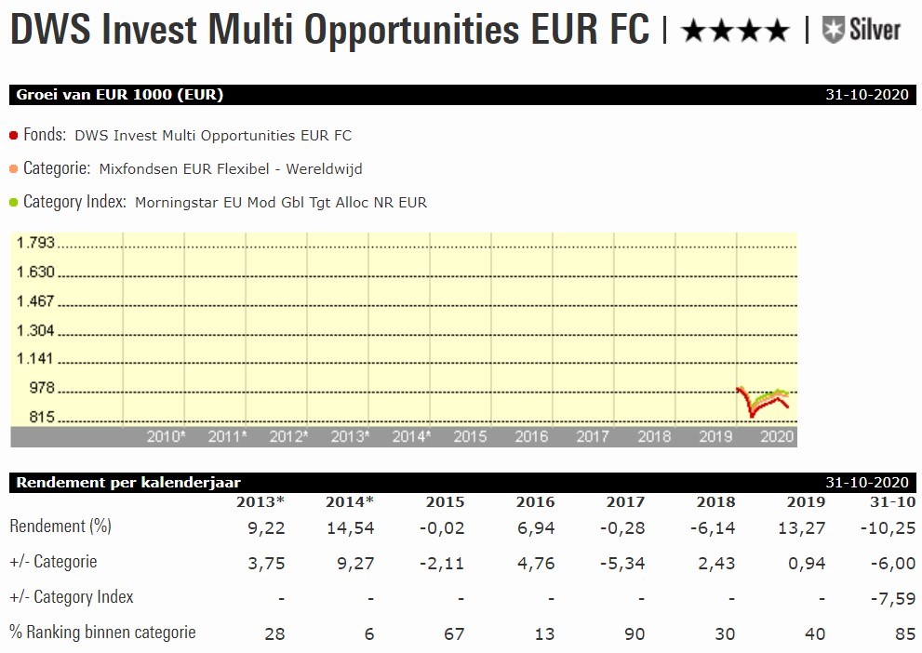Click the four-star rating icon
Image resolution: width=922 pixels, height=653 pixels.
[735, 32]
